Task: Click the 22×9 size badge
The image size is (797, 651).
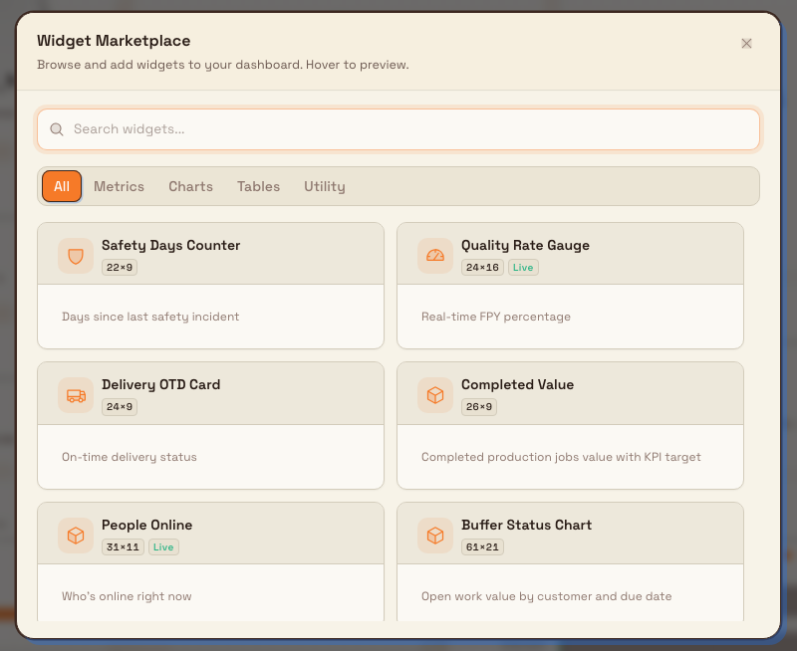Action: (x=120, y=268)
